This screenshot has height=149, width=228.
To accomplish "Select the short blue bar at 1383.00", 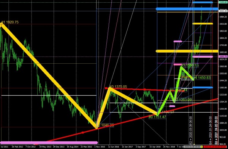I will tap(203, 88).
